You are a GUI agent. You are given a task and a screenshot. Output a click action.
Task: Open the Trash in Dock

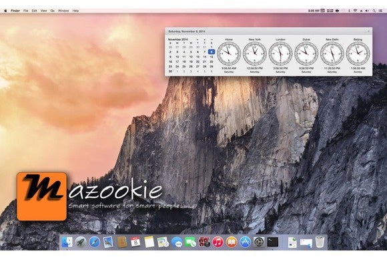coord(320,242)
